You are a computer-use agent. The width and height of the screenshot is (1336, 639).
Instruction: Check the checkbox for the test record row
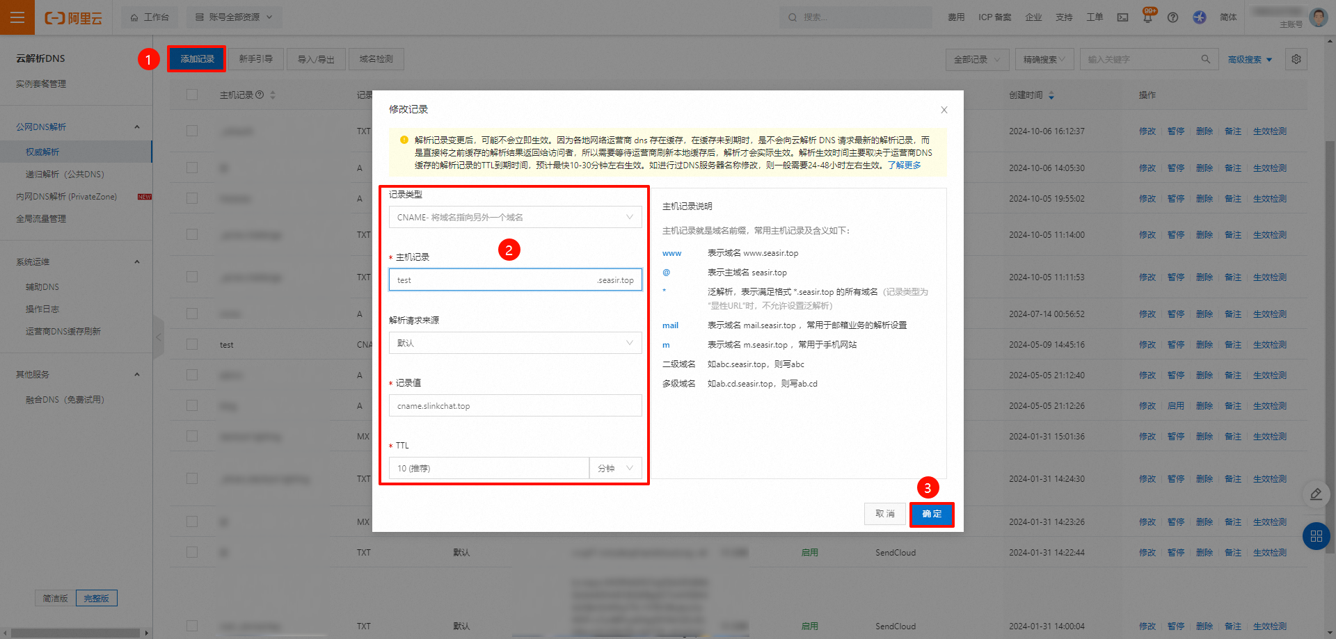click(x=192, y=344)
